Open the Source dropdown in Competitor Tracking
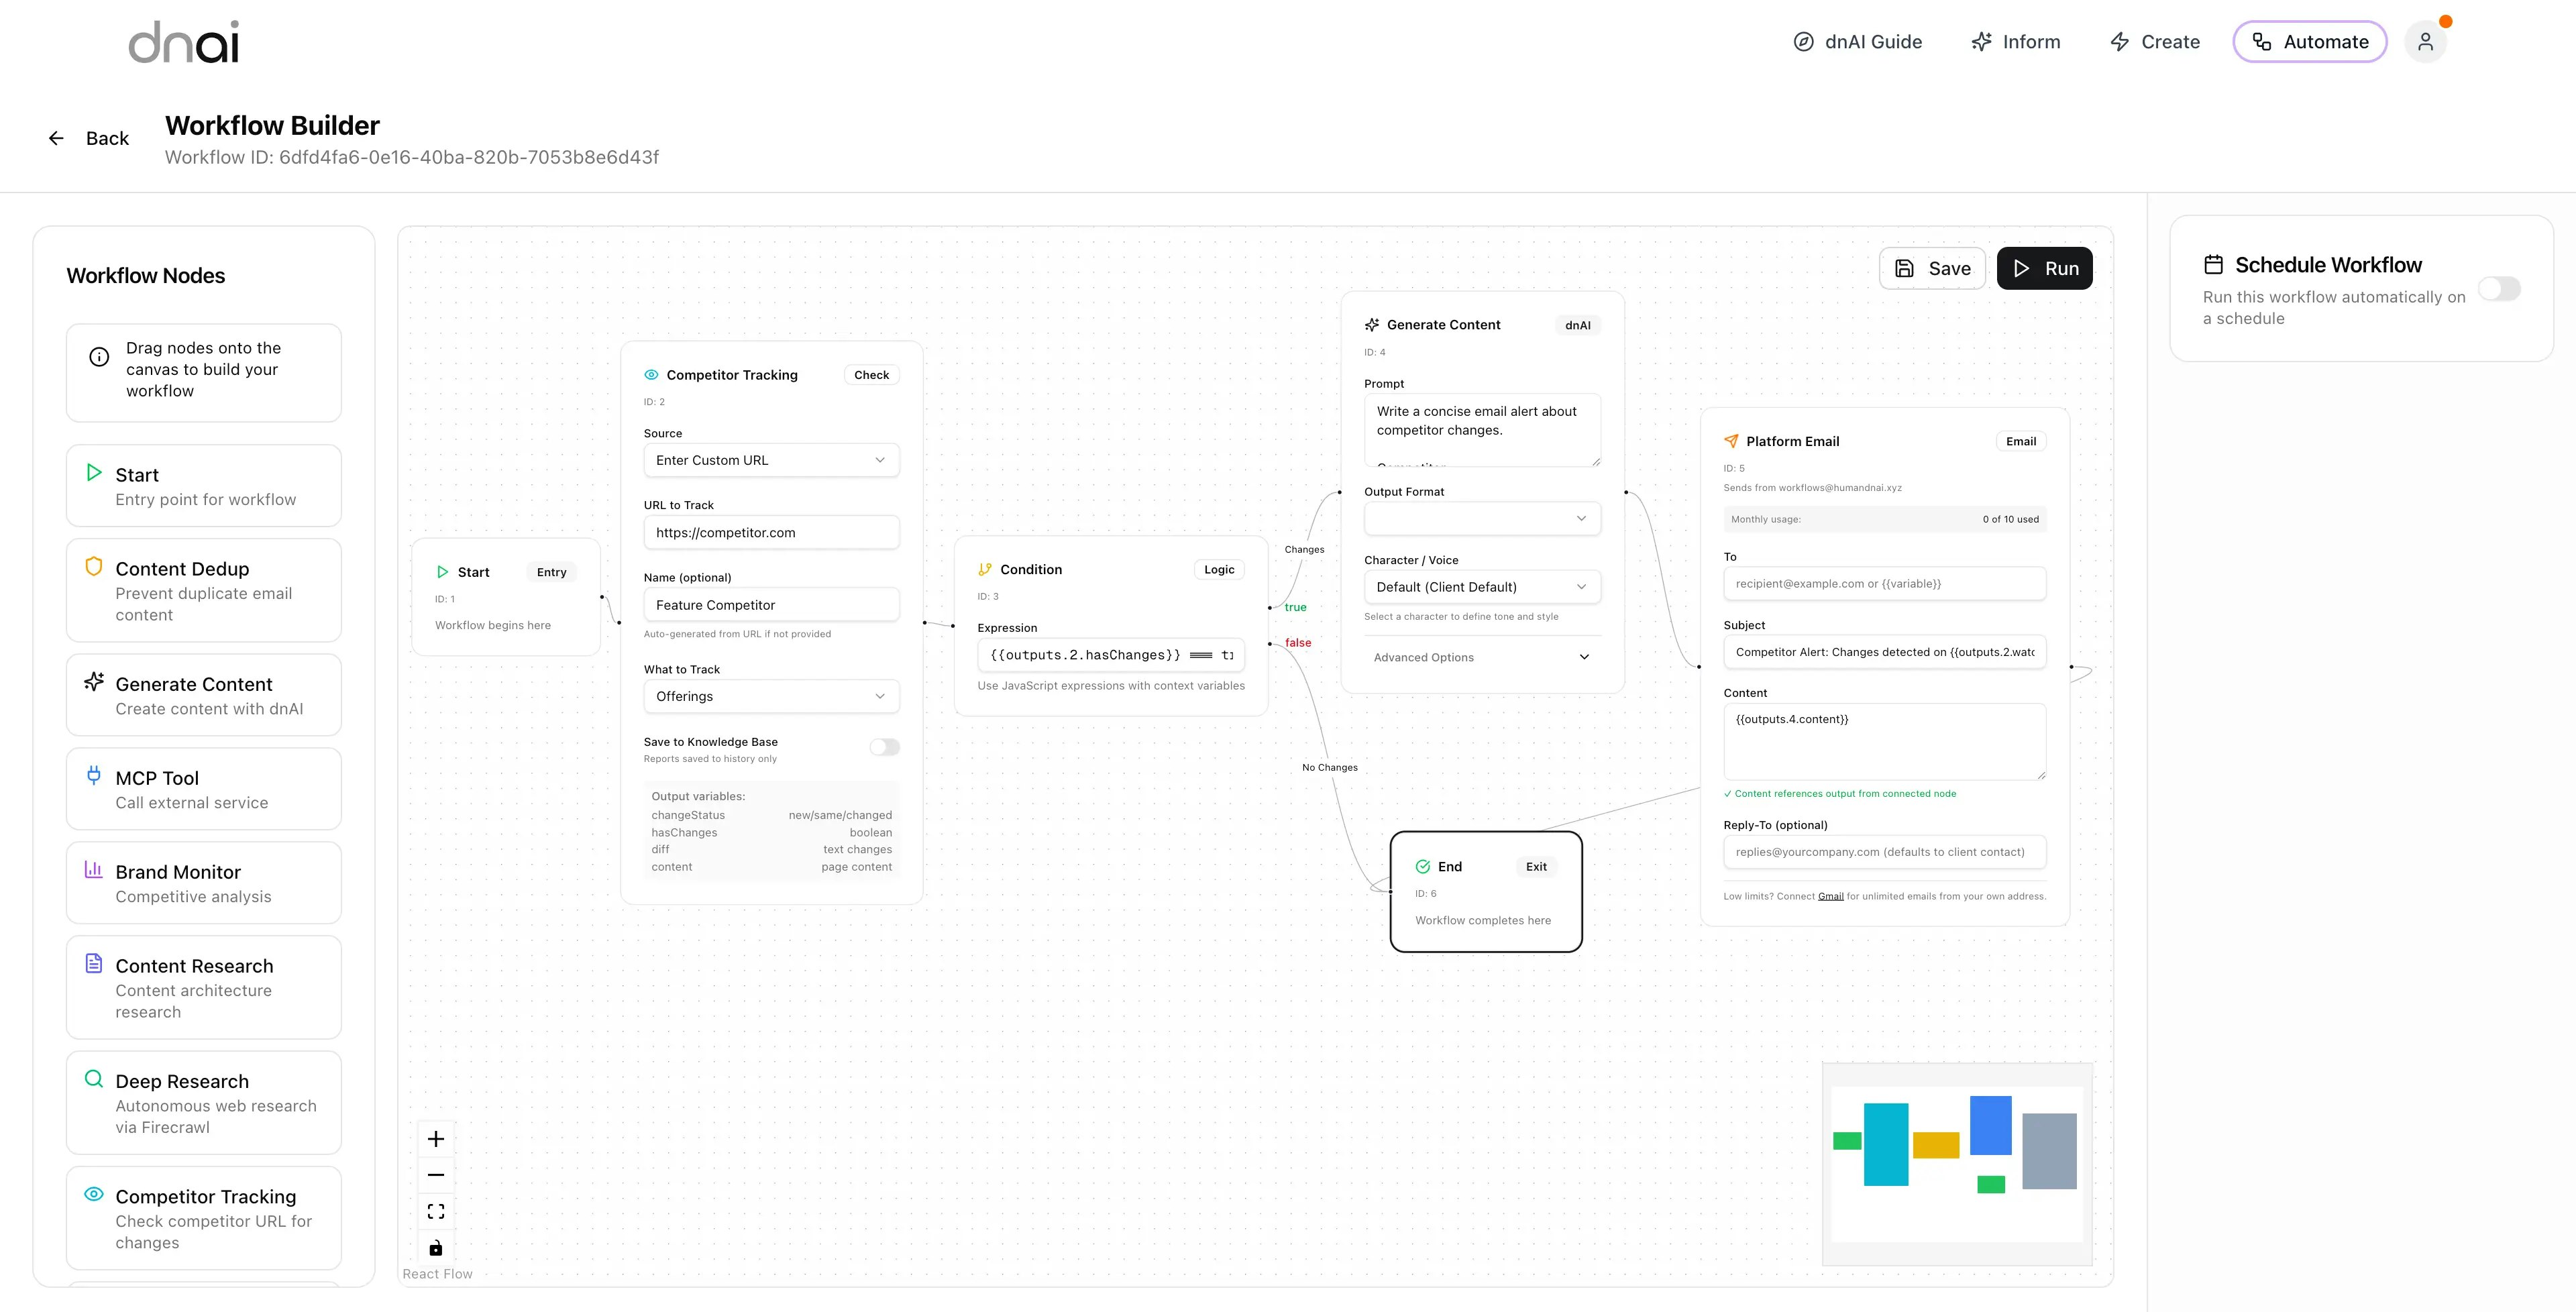Screen dimensions: 2576x1312 771,460
